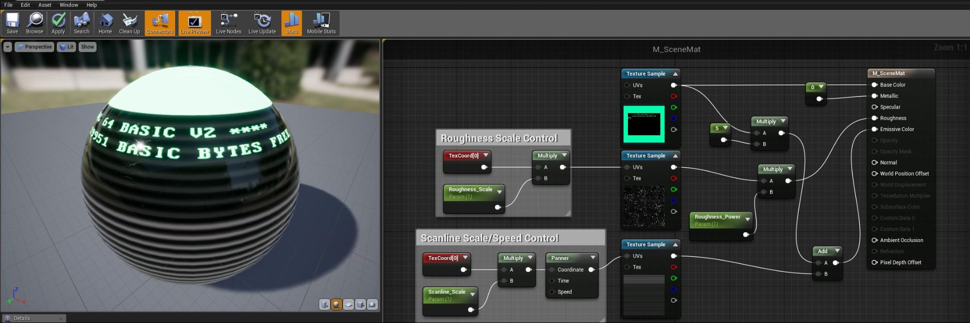Switch preview mesh to cube shape
Image resolution: width=970 pixels, height=323 pixels.
pyautogui.click(x=361, y=305)
